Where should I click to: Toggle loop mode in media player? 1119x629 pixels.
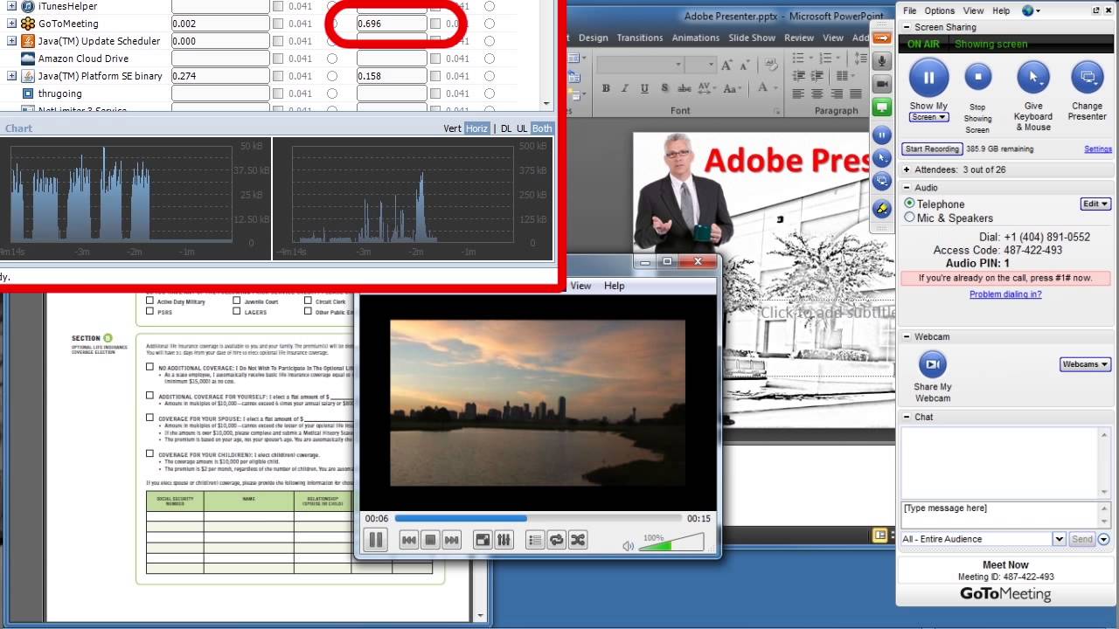(556, 540)
